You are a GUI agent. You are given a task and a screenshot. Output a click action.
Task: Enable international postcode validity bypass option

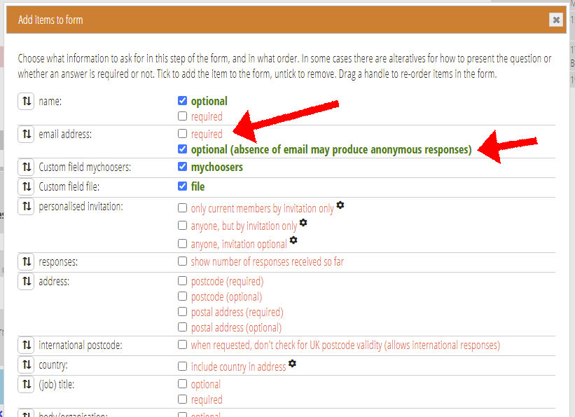(182, 344)
